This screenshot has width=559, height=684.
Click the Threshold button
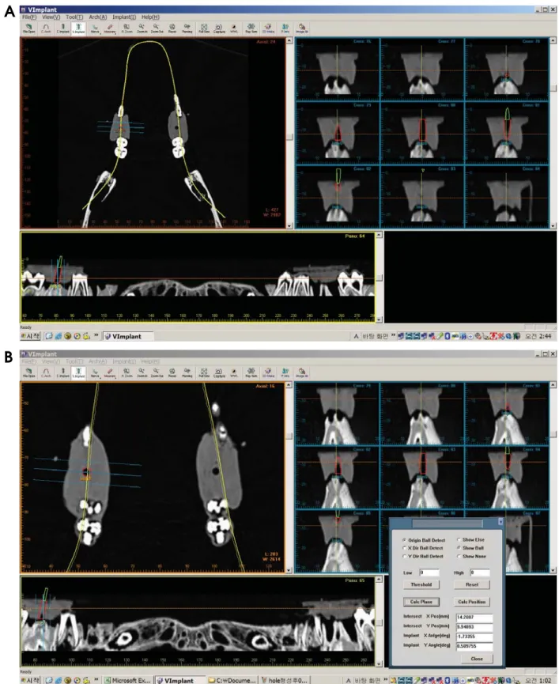click(421, 584)
